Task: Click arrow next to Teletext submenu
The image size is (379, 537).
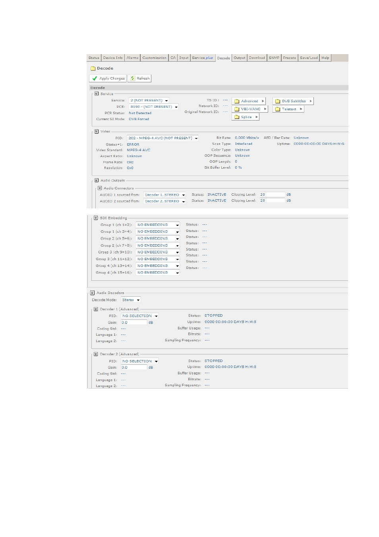Action: pyautogui.click(x=301, y=109)
